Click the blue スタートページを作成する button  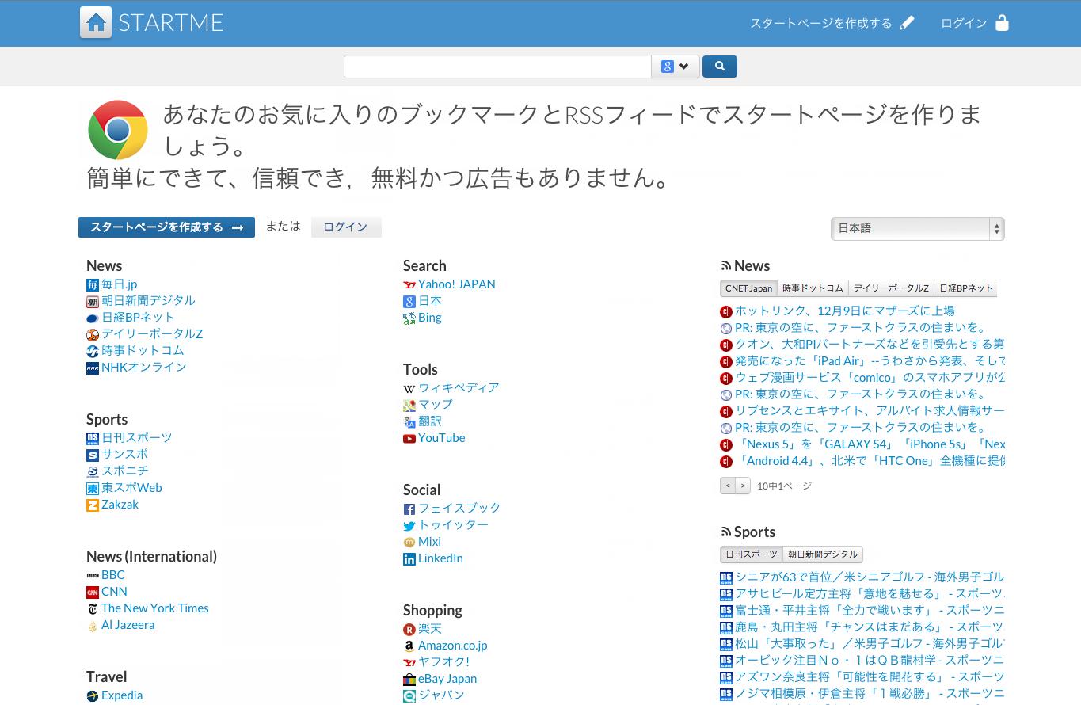click(x=166, y=227)
